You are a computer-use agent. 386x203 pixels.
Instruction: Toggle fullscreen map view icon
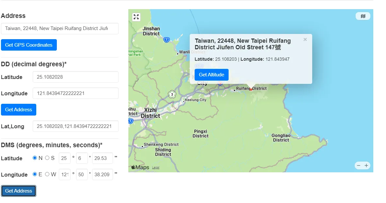point(136,17)
